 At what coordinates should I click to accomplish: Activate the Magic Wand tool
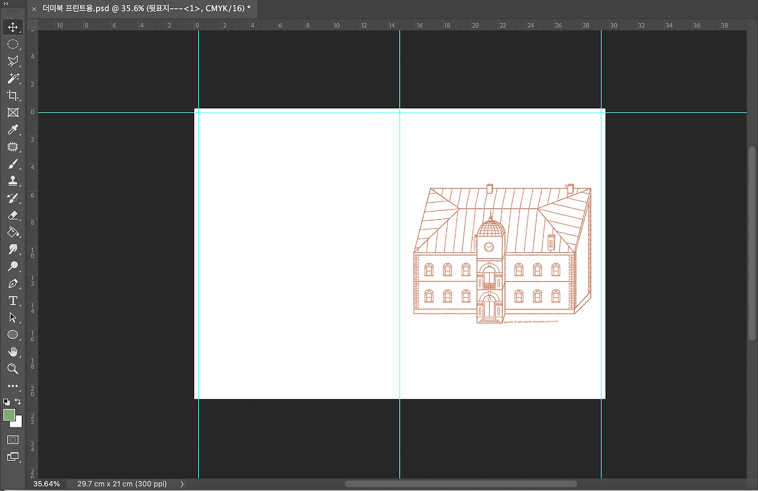click(12, 78)
